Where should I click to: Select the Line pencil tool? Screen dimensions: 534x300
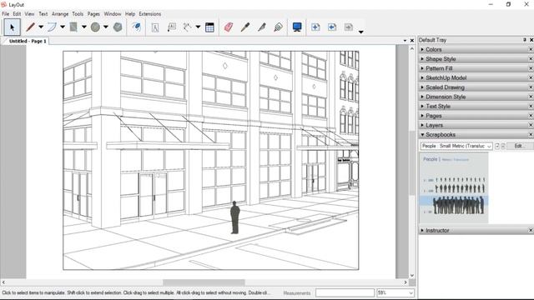(x=30, y=27)
